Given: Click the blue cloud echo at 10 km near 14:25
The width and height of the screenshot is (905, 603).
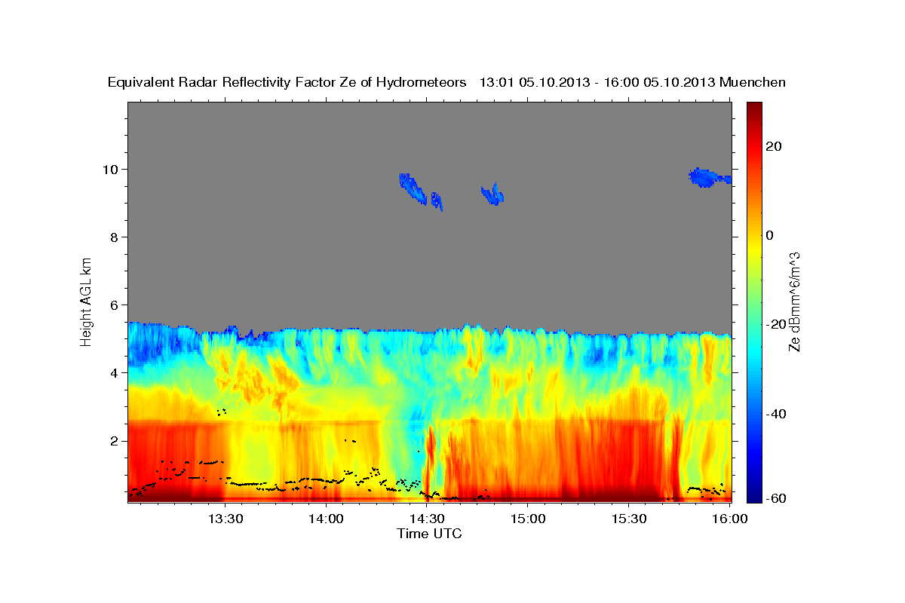Looking at the screenshot, I should (x=413, y=188).
